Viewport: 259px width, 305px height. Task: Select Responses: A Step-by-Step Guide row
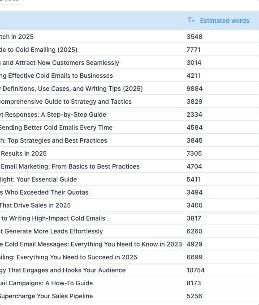click(x=53, y=114)
